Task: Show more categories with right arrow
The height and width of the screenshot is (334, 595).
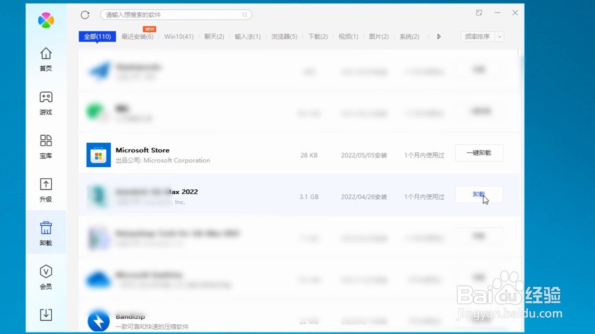Action: [x=439, y=36]
